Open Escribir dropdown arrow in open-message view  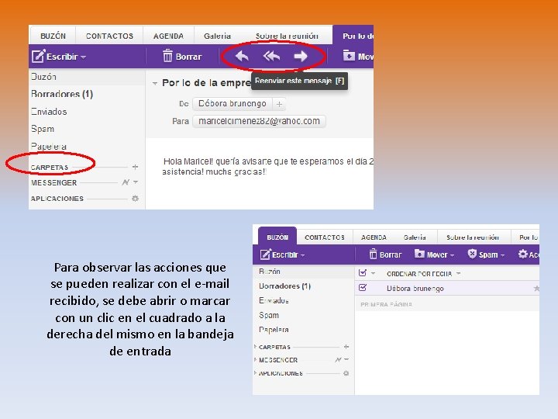point(83,57)
